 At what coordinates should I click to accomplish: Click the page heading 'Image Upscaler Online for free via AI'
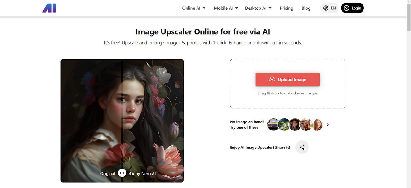pyautogui.click(x=203, y=31)
